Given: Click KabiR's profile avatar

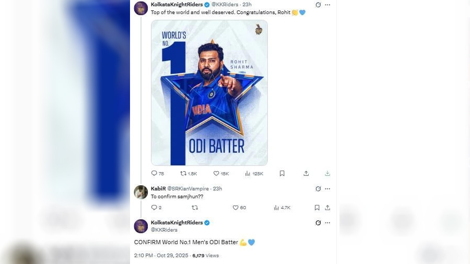Looking at the screenshot, I should [141, 192].
